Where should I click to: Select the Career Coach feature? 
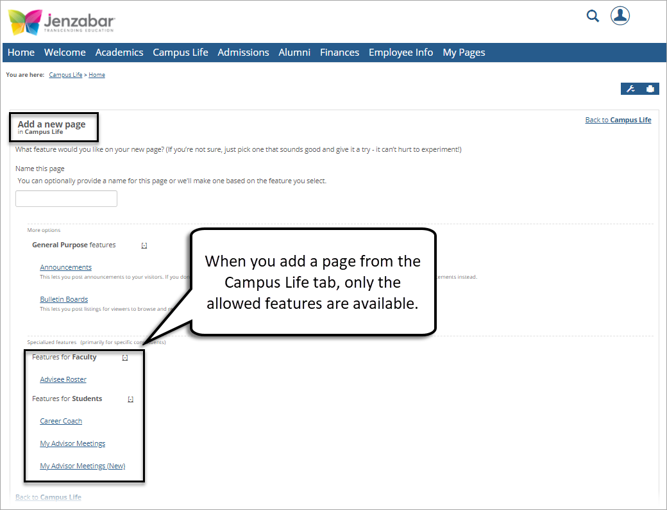tap(61, 421)
